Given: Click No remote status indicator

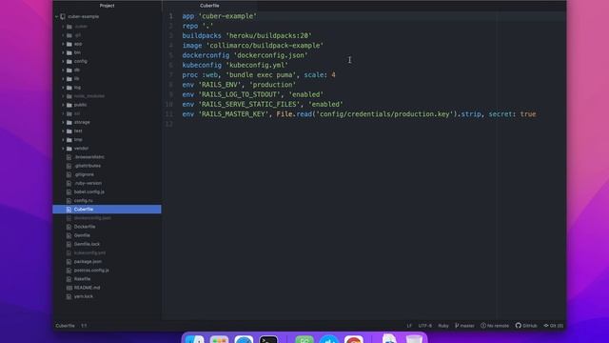Looking at the screenshot, I should tap(495, 326).
